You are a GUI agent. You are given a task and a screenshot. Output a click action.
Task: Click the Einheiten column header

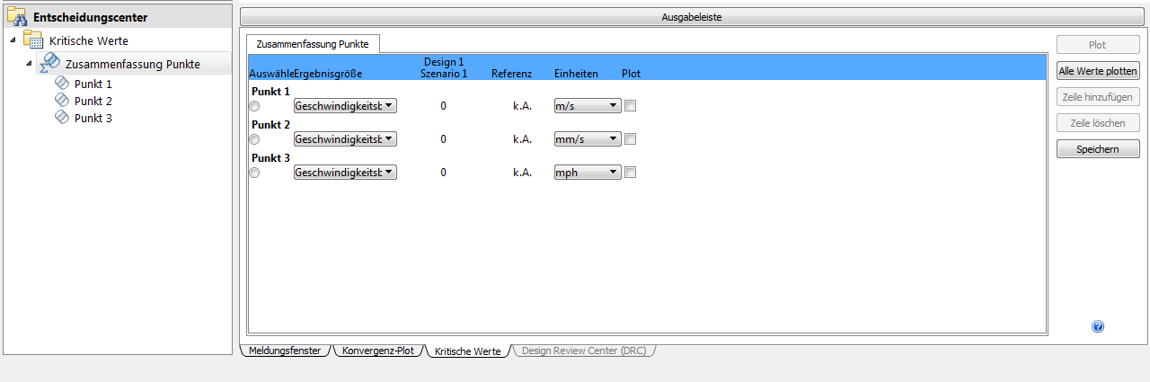click(576, 74)
